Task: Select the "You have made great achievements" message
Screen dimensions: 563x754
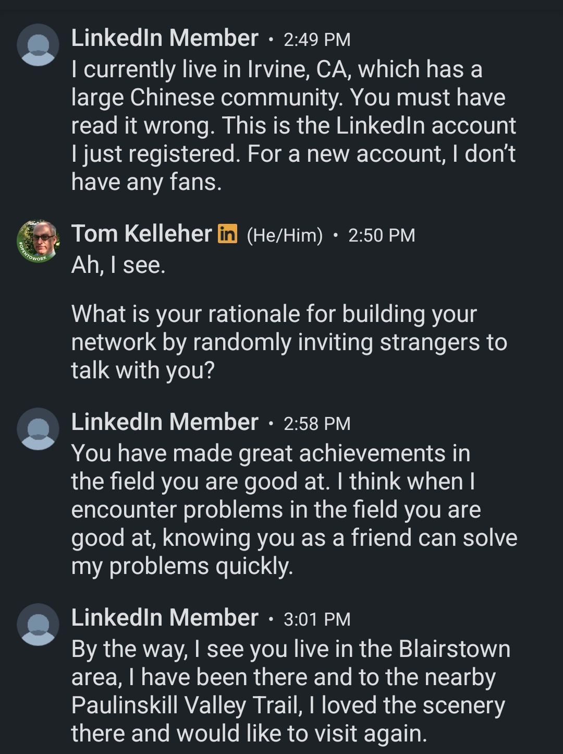Action: click(294, 510)
